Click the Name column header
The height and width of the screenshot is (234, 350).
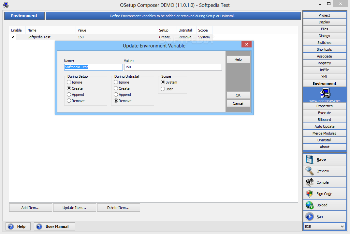51,30
